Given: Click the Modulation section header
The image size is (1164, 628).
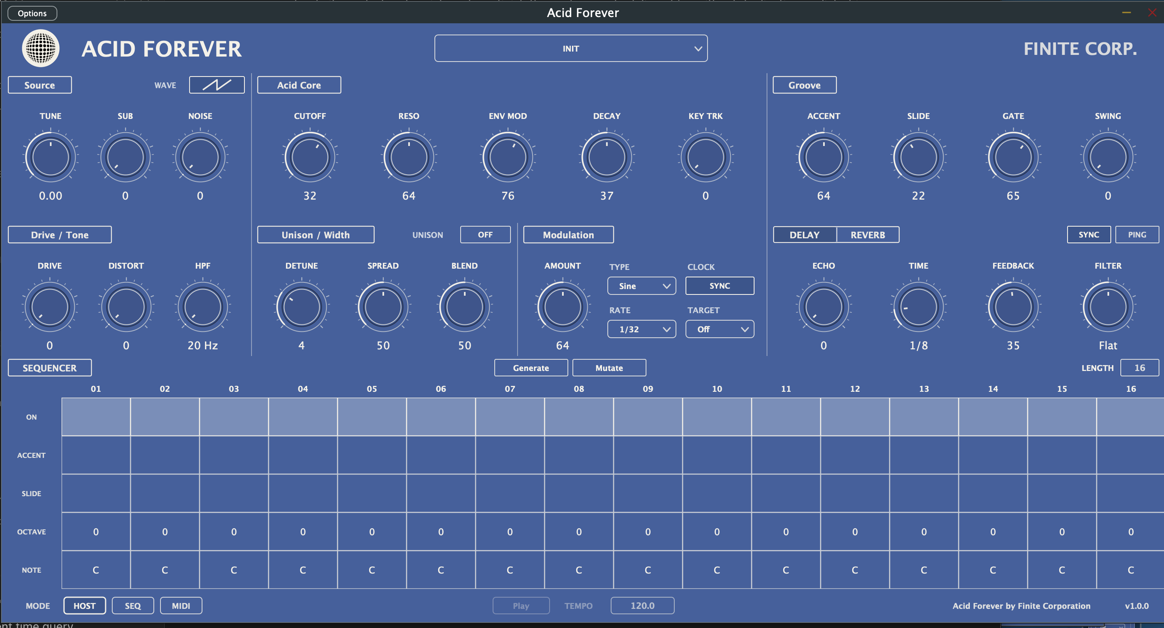Looking at the screenshot, I should 568,235.
